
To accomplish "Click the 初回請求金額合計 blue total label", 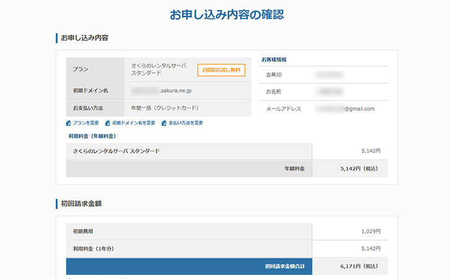I will 285,267.
